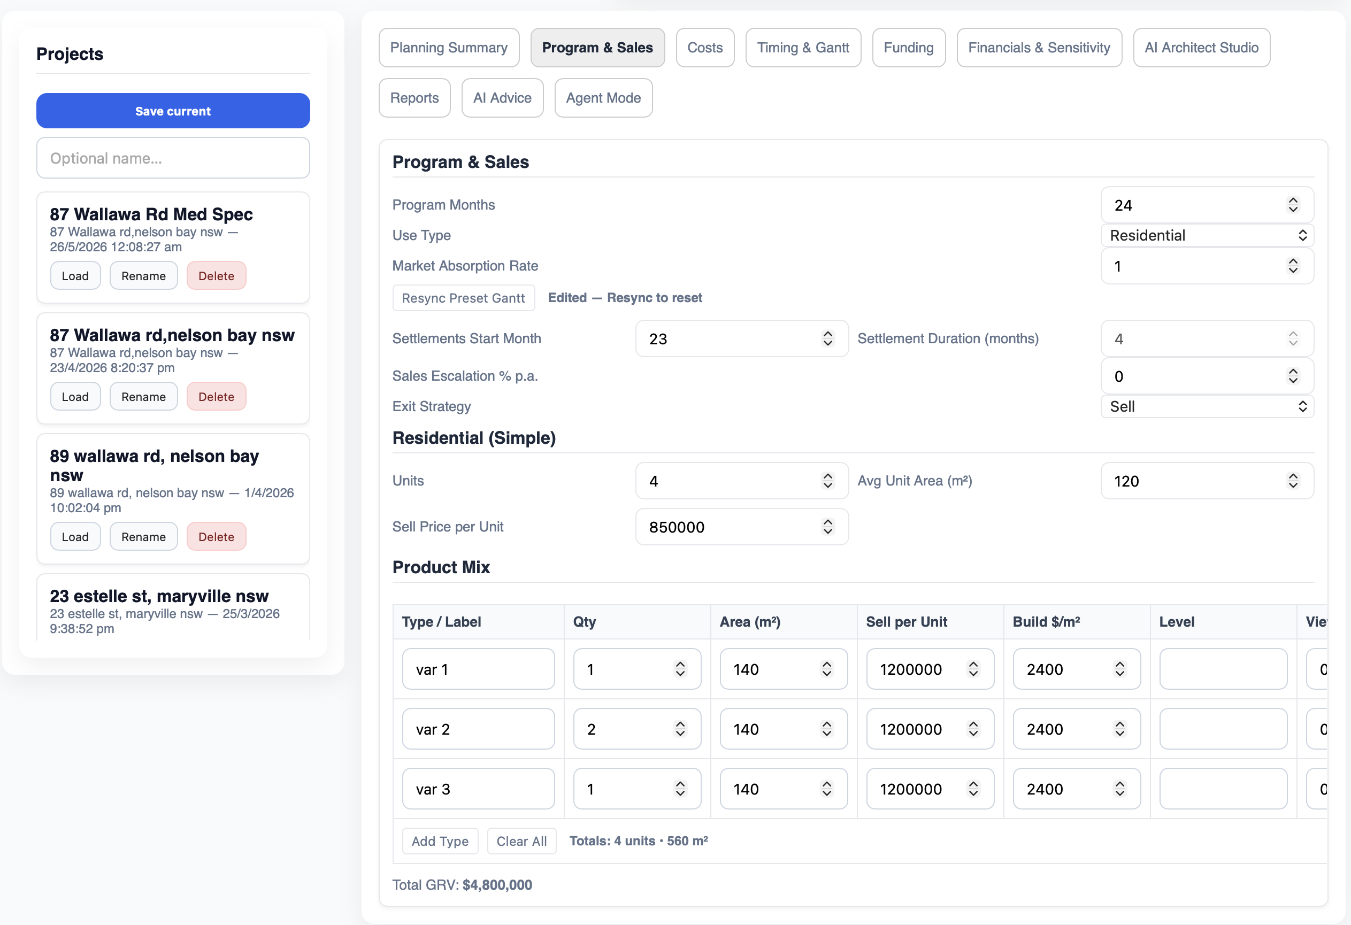The height and width of the screenshot is (925, 1351).
Task: Click the var 3 Type / Label field
Action: click(478, 789)
